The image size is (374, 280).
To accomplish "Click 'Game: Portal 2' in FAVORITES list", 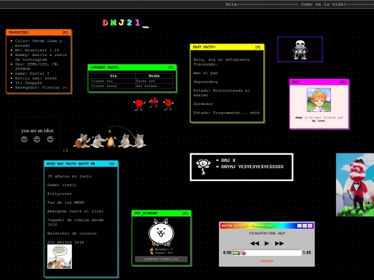I will (x=32, y=73).
